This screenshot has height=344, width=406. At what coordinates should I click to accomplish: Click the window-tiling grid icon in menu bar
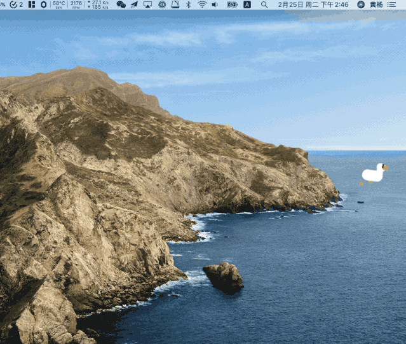[x=32, y=4]
